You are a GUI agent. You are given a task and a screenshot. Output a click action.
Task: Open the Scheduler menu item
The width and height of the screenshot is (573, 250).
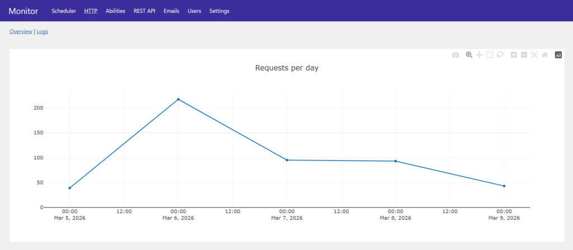(x=63, y=11)
